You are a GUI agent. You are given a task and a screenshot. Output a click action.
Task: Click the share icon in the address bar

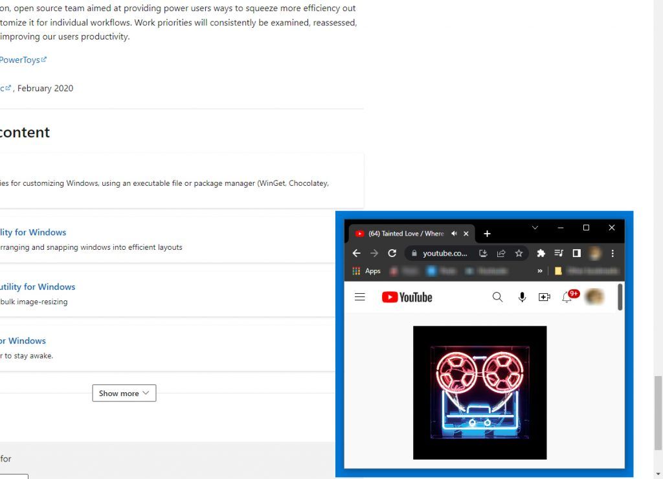click(x=501, y=253)
